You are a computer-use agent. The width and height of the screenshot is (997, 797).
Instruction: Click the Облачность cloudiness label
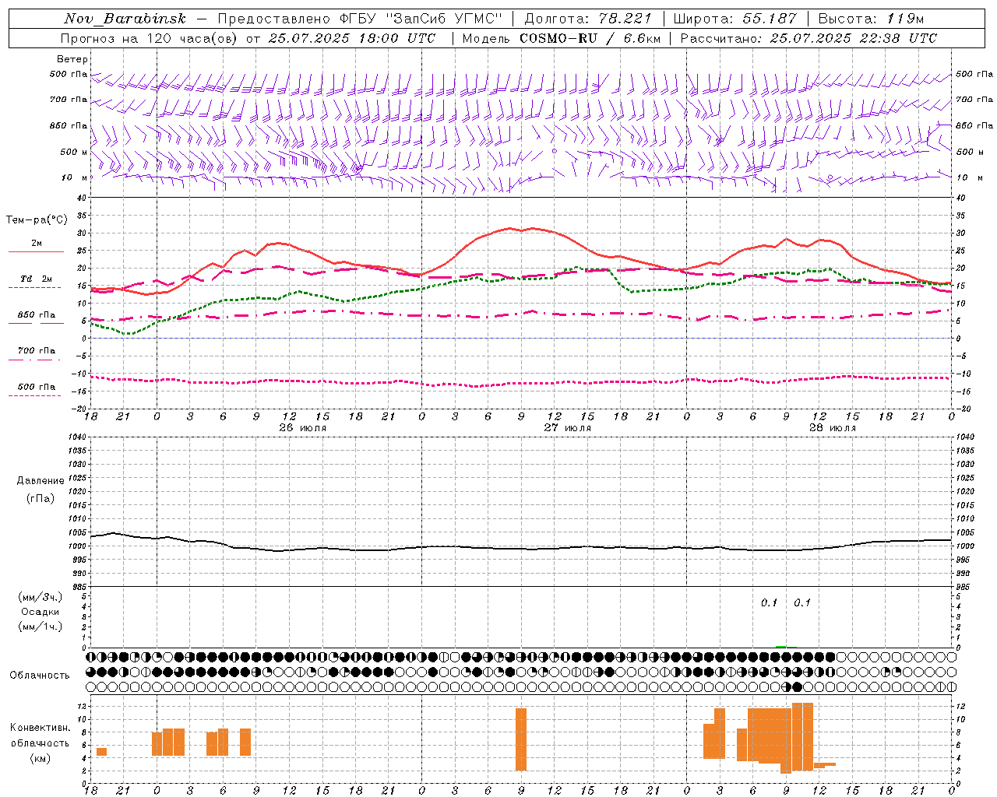40,675
